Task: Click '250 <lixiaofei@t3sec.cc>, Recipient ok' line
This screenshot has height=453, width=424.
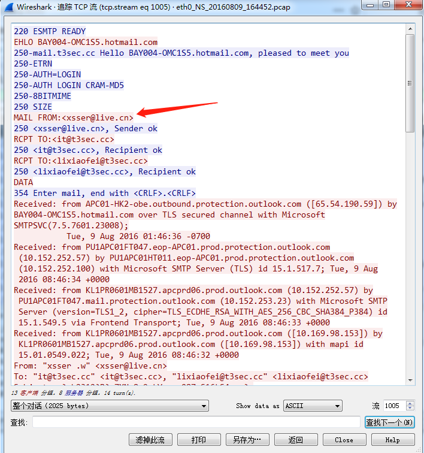Action: 105,171
